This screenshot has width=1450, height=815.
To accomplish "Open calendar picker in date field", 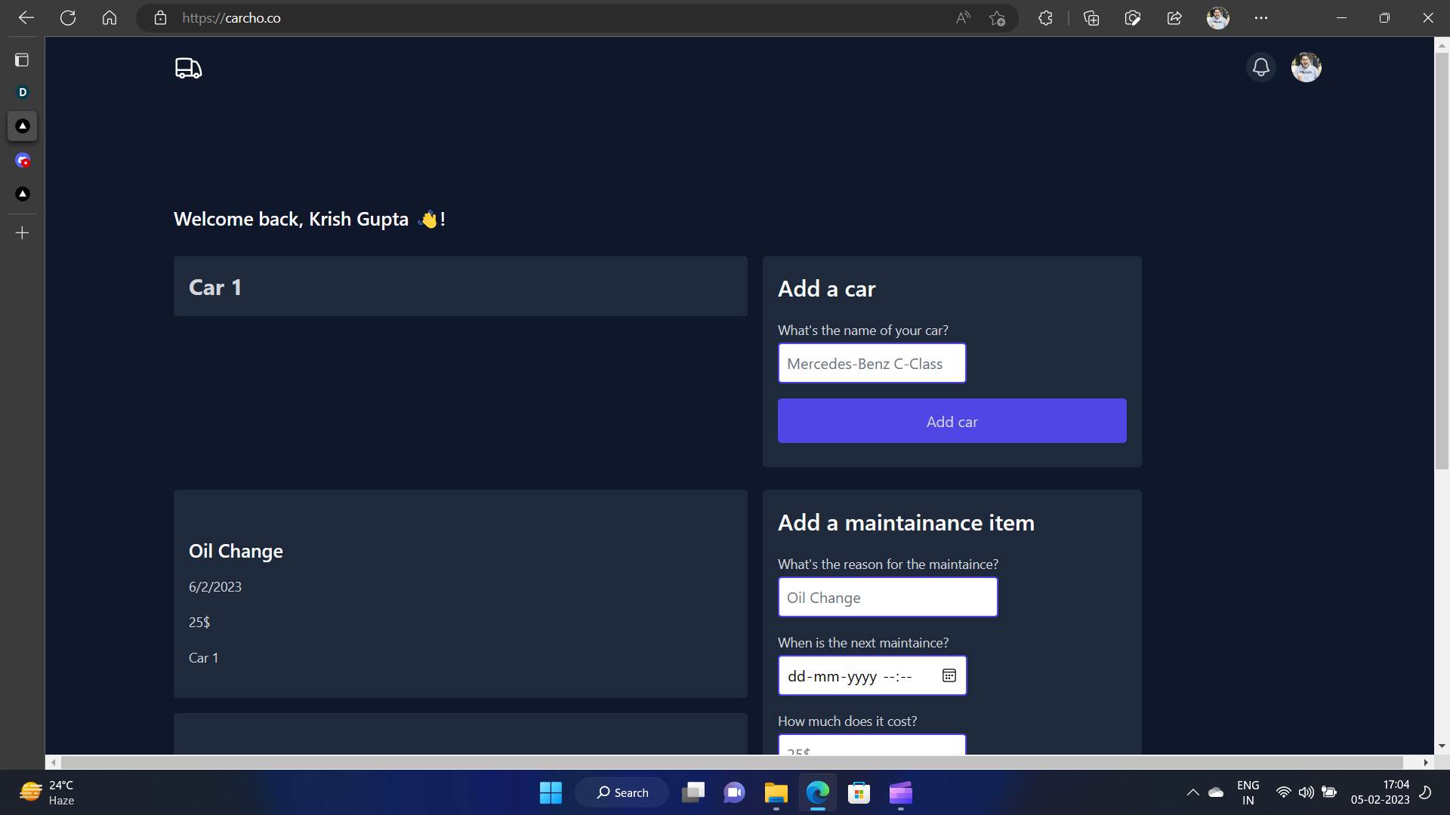I will [949, 675].
